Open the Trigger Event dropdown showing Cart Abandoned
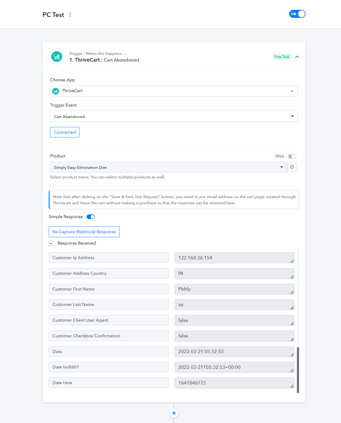This screenshot has height=423, width=341. click(x=174, y=116)
